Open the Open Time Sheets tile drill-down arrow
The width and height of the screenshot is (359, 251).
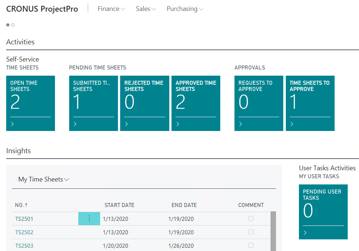(12, 124)
